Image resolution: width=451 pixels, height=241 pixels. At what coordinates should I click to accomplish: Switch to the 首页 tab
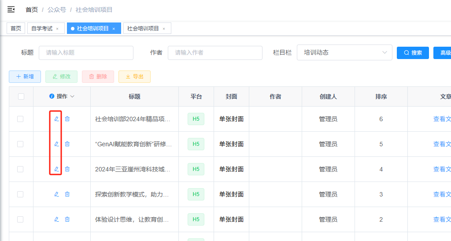coord(16,28)
